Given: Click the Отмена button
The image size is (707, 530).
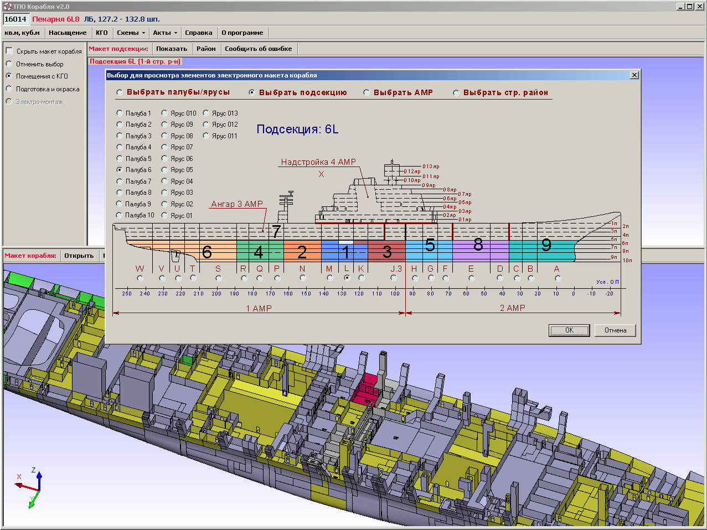Looking at the screenshot, I should [615, 330].
